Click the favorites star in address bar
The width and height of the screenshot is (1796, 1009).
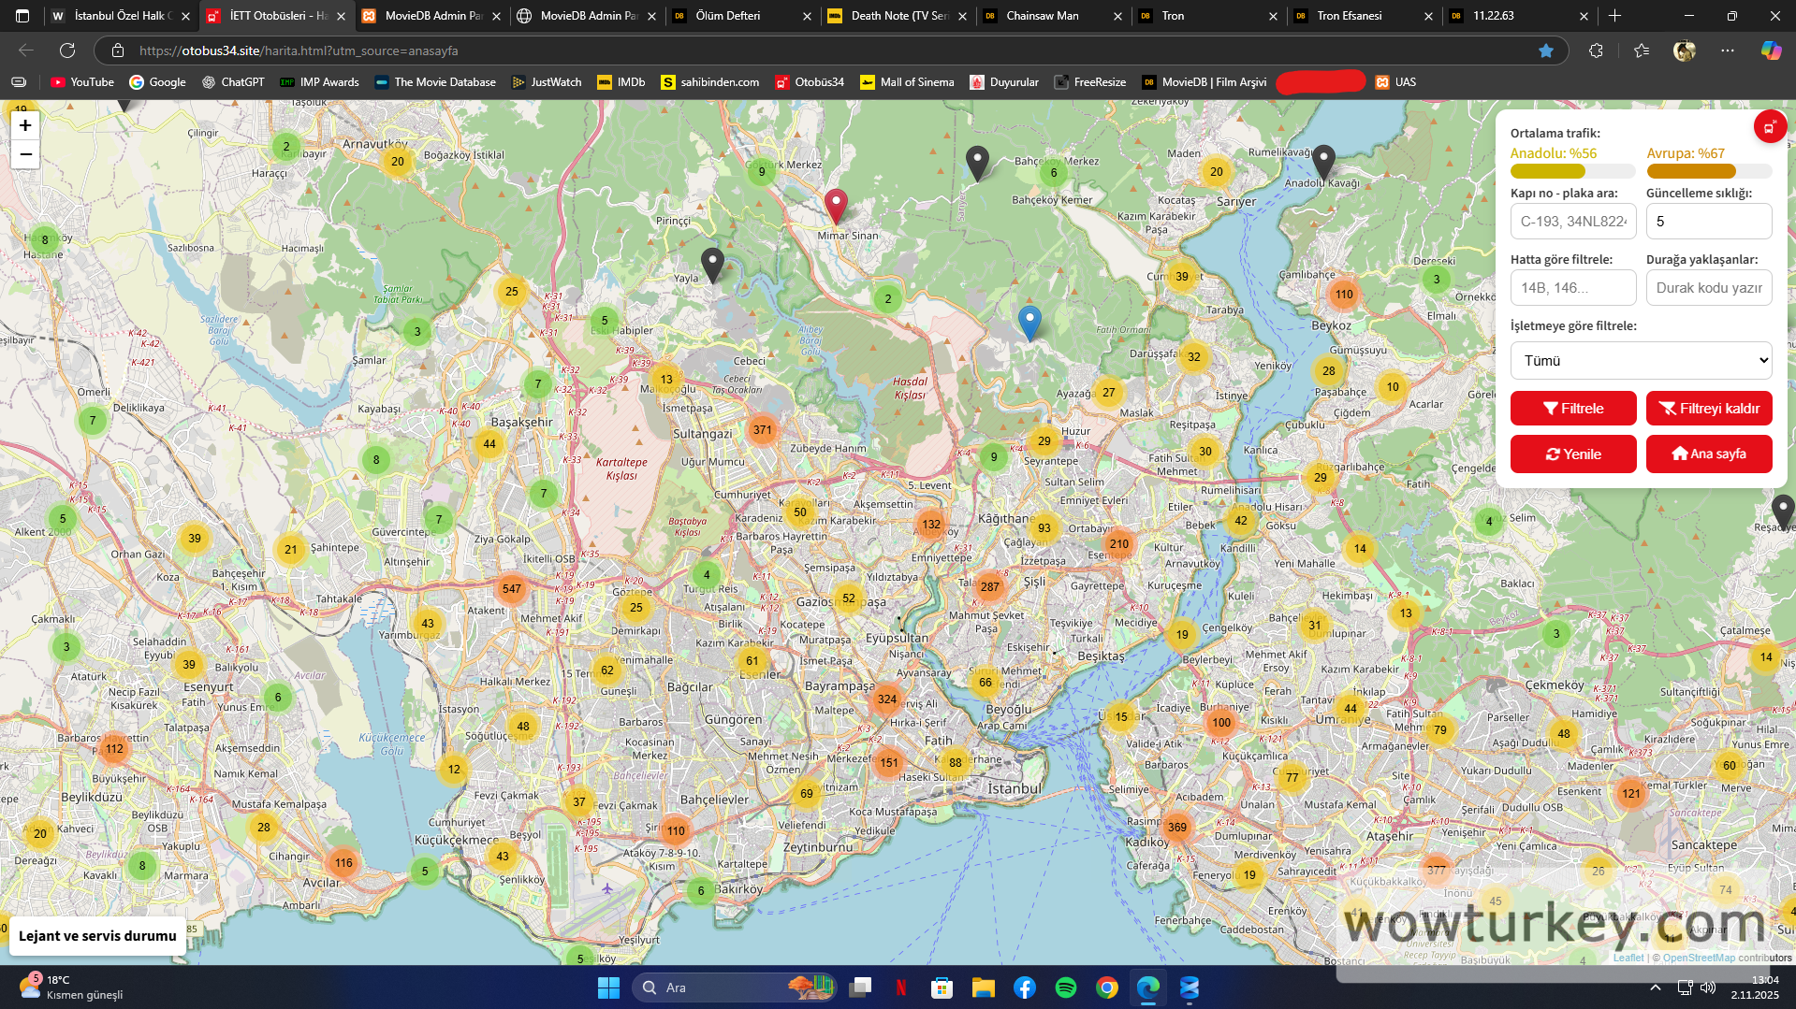click(x=1545, y=50)
